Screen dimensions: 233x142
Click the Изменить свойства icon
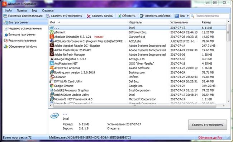point(142,16)
